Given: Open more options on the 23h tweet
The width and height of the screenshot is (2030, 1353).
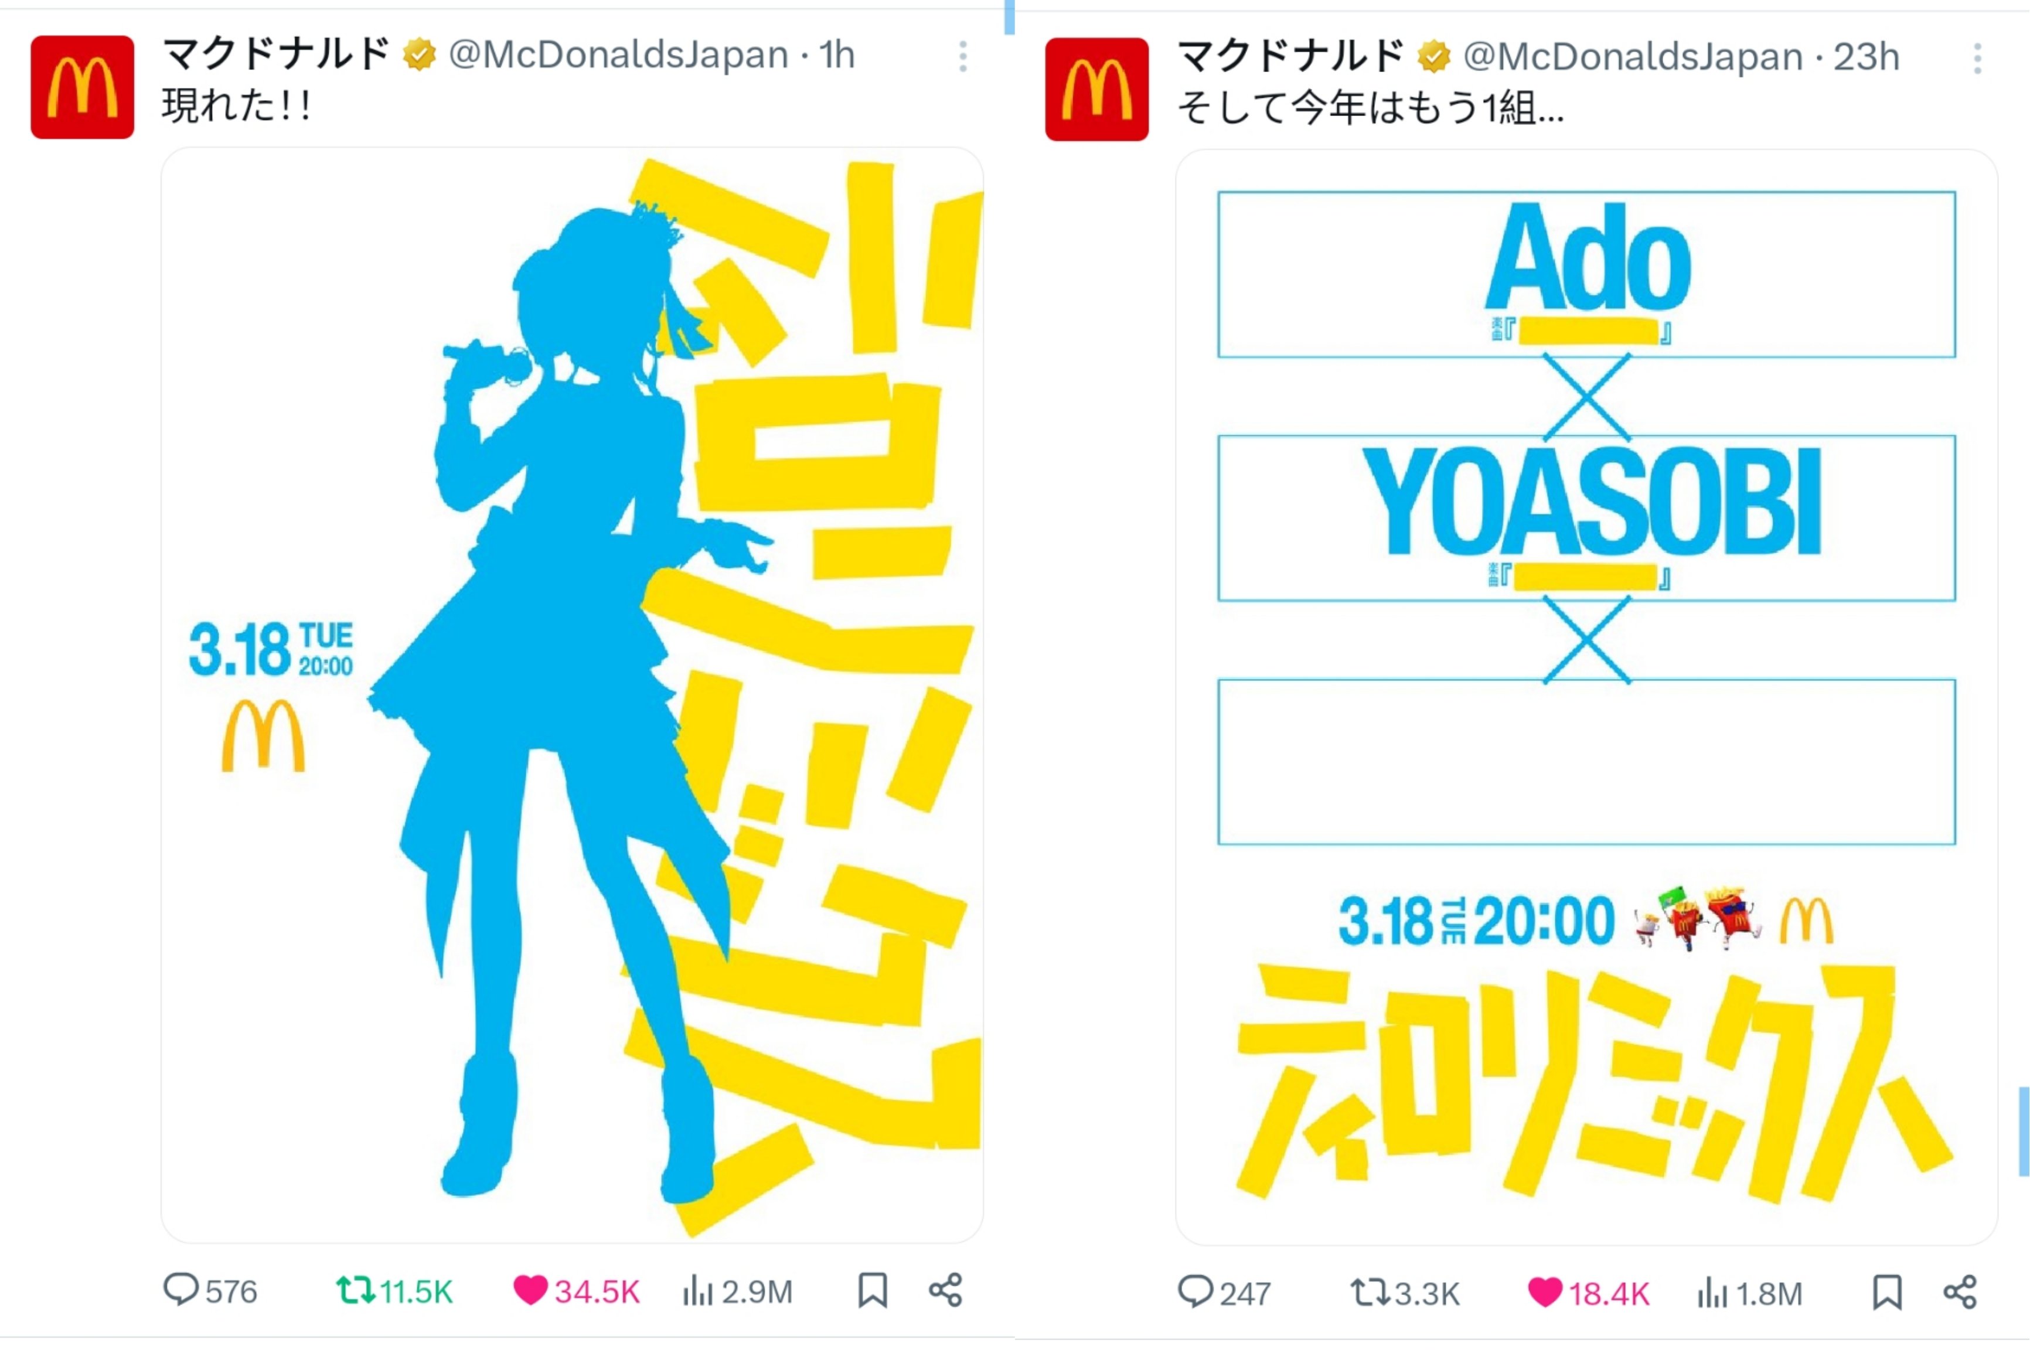Looking at the screenshot, I should click(1977, 59).
